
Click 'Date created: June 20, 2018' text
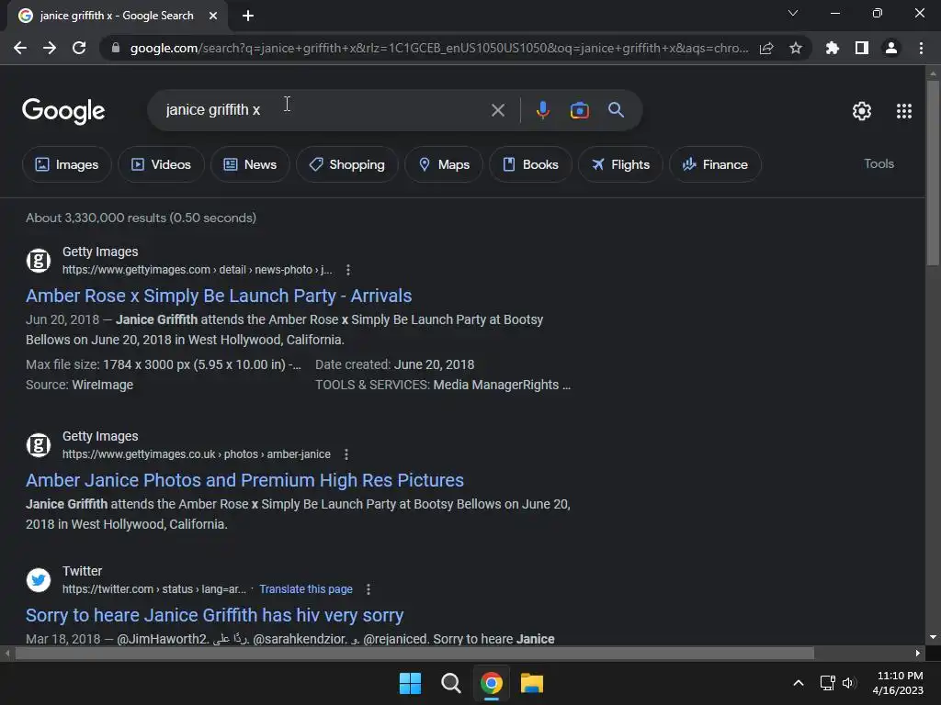coord(394,364)
